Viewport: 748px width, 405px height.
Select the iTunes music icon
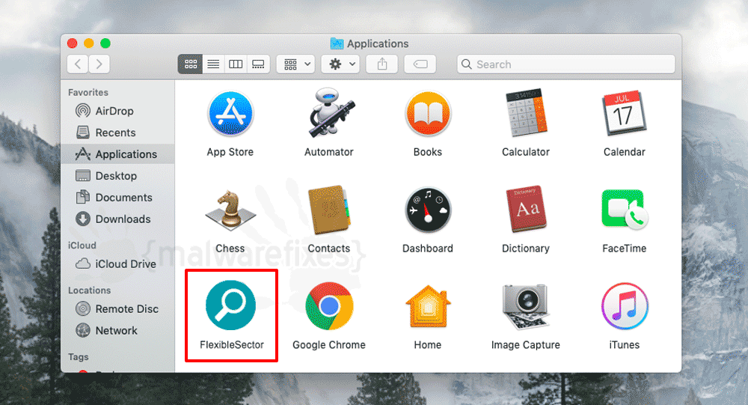(624, 306)
